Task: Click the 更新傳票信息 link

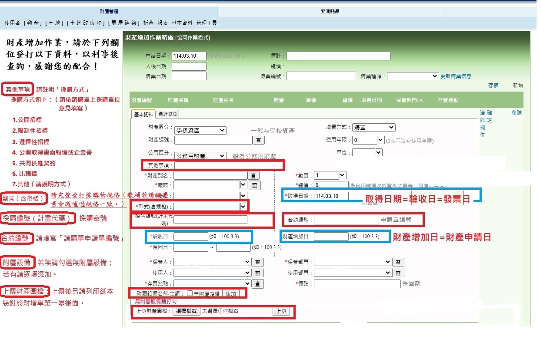Action: [x=456, y=76]
